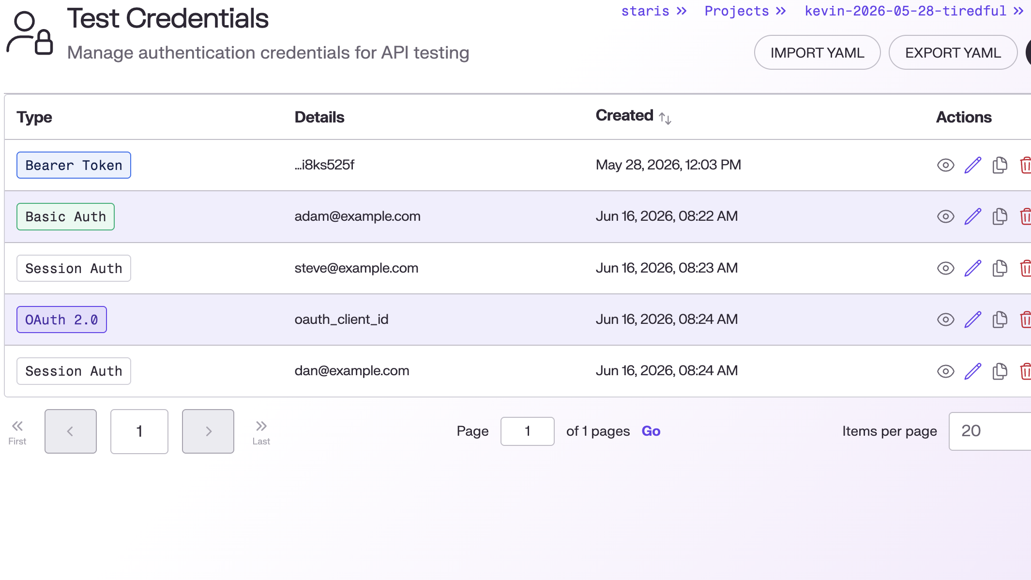The width and height of the screenshot is (1031, 580).
Task: Show details of steve@example.com credential
Action: (945, 268)
